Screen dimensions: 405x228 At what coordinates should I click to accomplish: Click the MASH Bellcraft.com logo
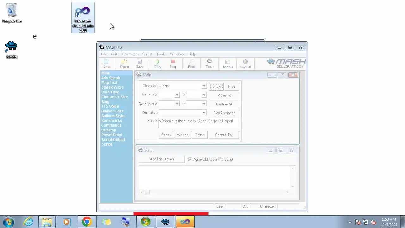coord(286,63)
